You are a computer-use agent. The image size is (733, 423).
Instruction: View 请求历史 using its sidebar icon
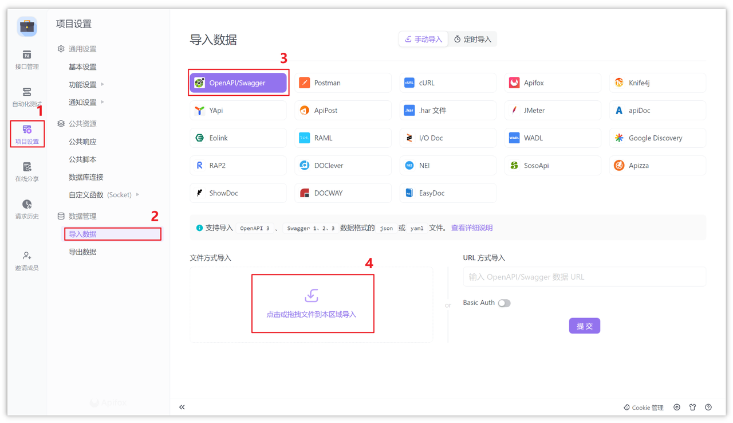[x=27, y=208]
